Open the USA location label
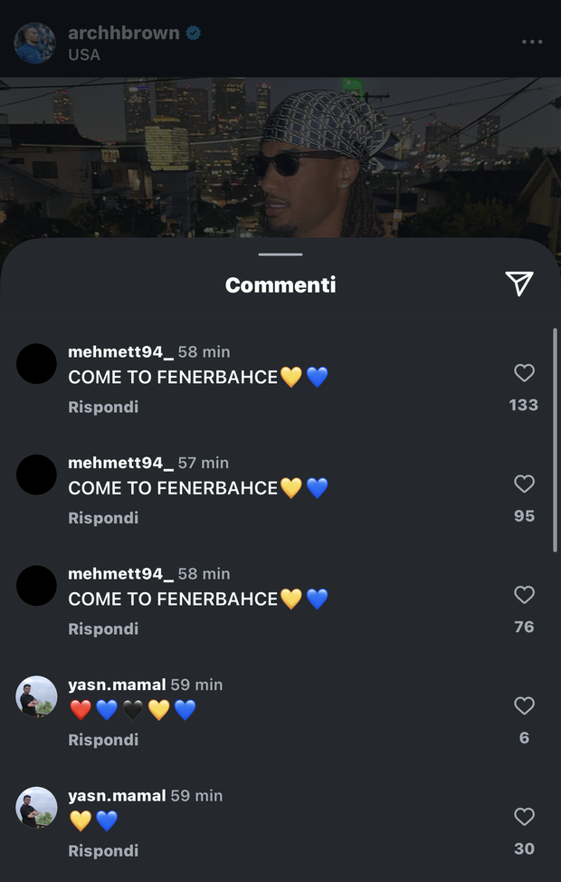 click(x=83, y=54)
